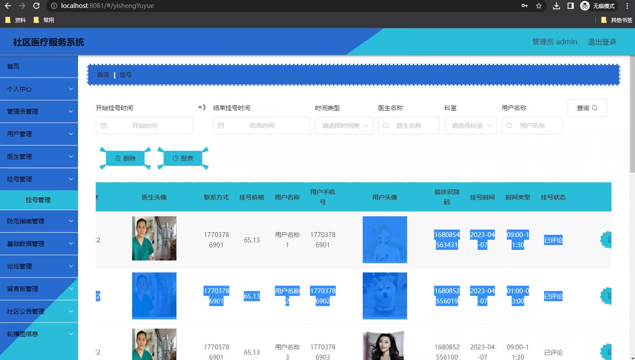Click the browser address bar URL
This screenshot has width=635, height=360.
click(108, 6)
